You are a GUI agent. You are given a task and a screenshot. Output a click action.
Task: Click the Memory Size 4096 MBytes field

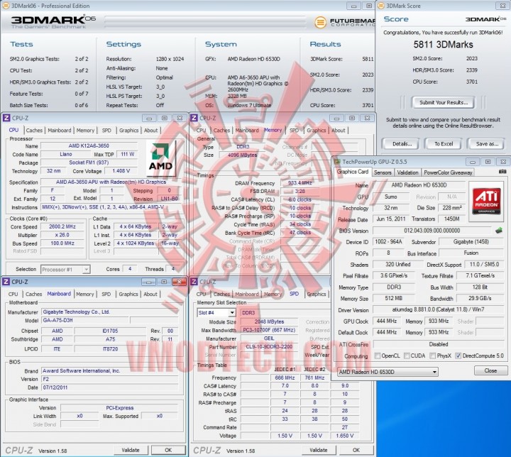pos(242,155)
